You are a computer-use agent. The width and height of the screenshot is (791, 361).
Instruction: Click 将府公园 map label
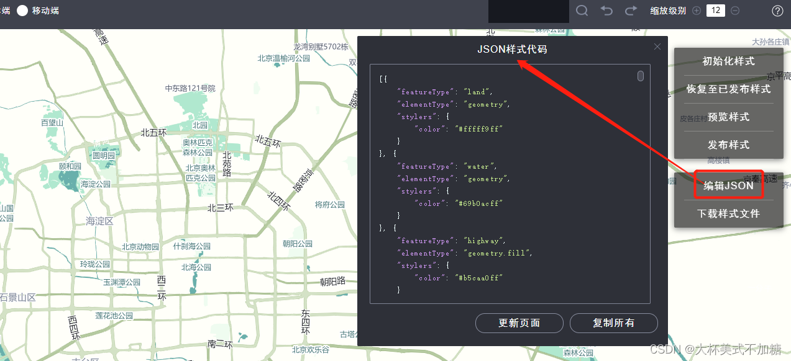click(330, 205)
